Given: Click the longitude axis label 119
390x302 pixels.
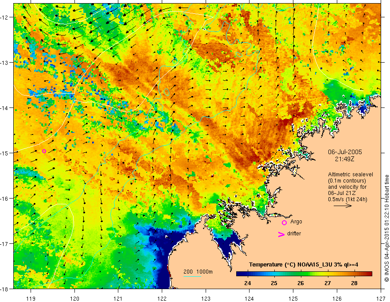Looking at the screenshot, I should pyautogui.click(x=31, y=298).
